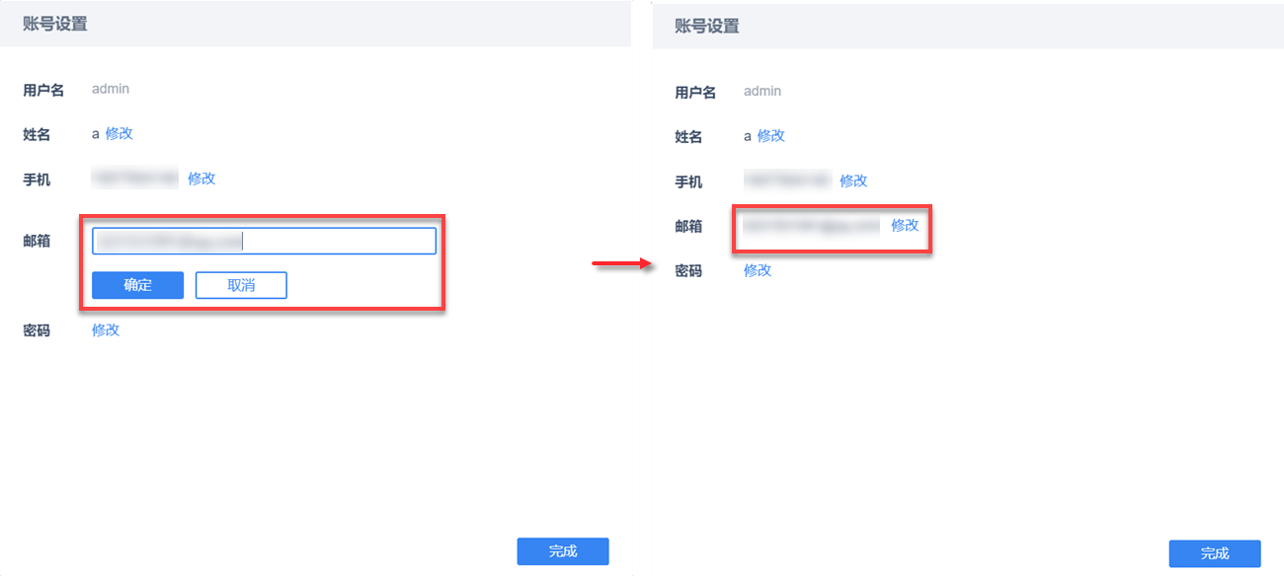Click the blurred phone number in the saved-email panel
The image size is (1284, 576).
pos(787,180)
